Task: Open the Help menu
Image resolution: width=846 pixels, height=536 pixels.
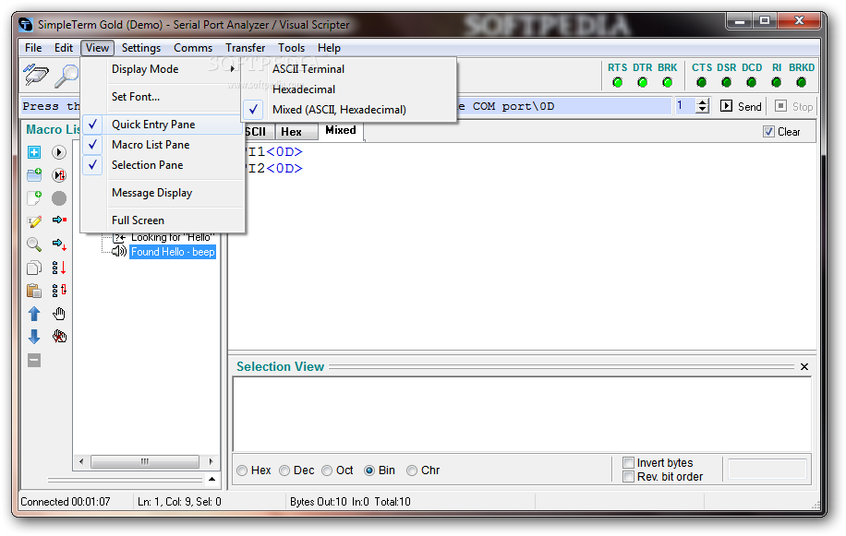Action: click(x=329, y=48)
